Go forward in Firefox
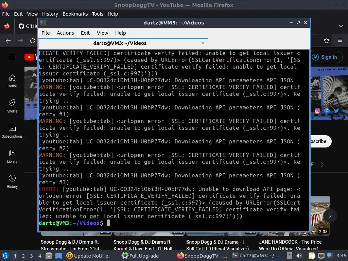The width and height of the screenshot is (348, 261). (x=20, y=41)
